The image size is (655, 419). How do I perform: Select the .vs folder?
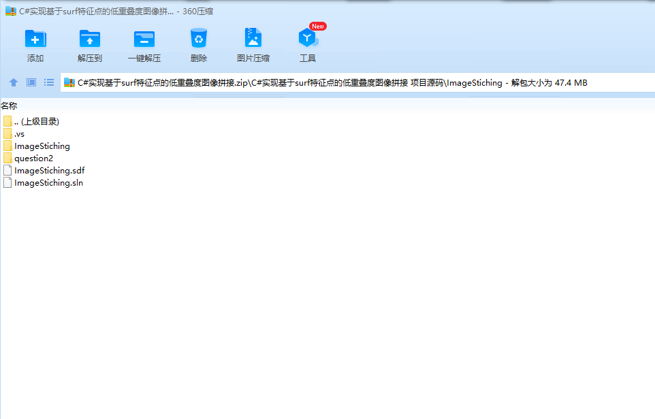pyautogui.click(x=14, y=134)
